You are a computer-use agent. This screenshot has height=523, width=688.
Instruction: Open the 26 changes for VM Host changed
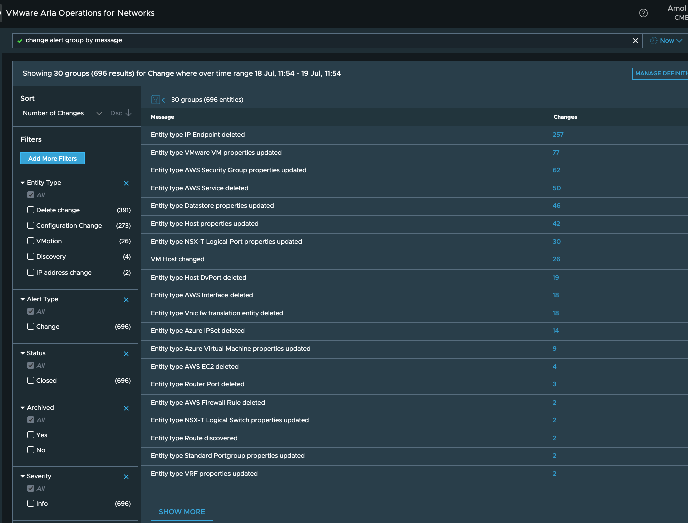[x=556, y=259]
